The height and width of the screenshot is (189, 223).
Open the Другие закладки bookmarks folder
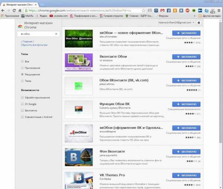click(x=210, y=16)
